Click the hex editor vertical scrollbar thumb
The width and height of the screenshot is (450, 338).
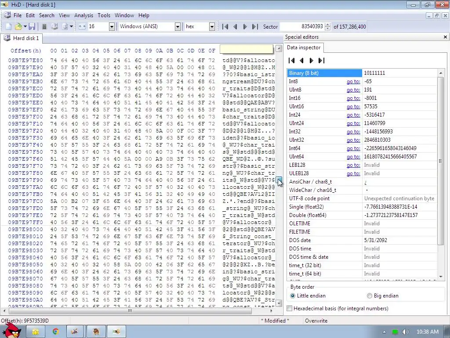coord(279,180)
